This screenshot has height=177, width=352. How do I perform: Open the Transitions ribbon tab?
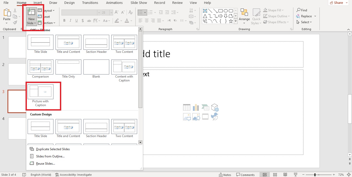90,3
